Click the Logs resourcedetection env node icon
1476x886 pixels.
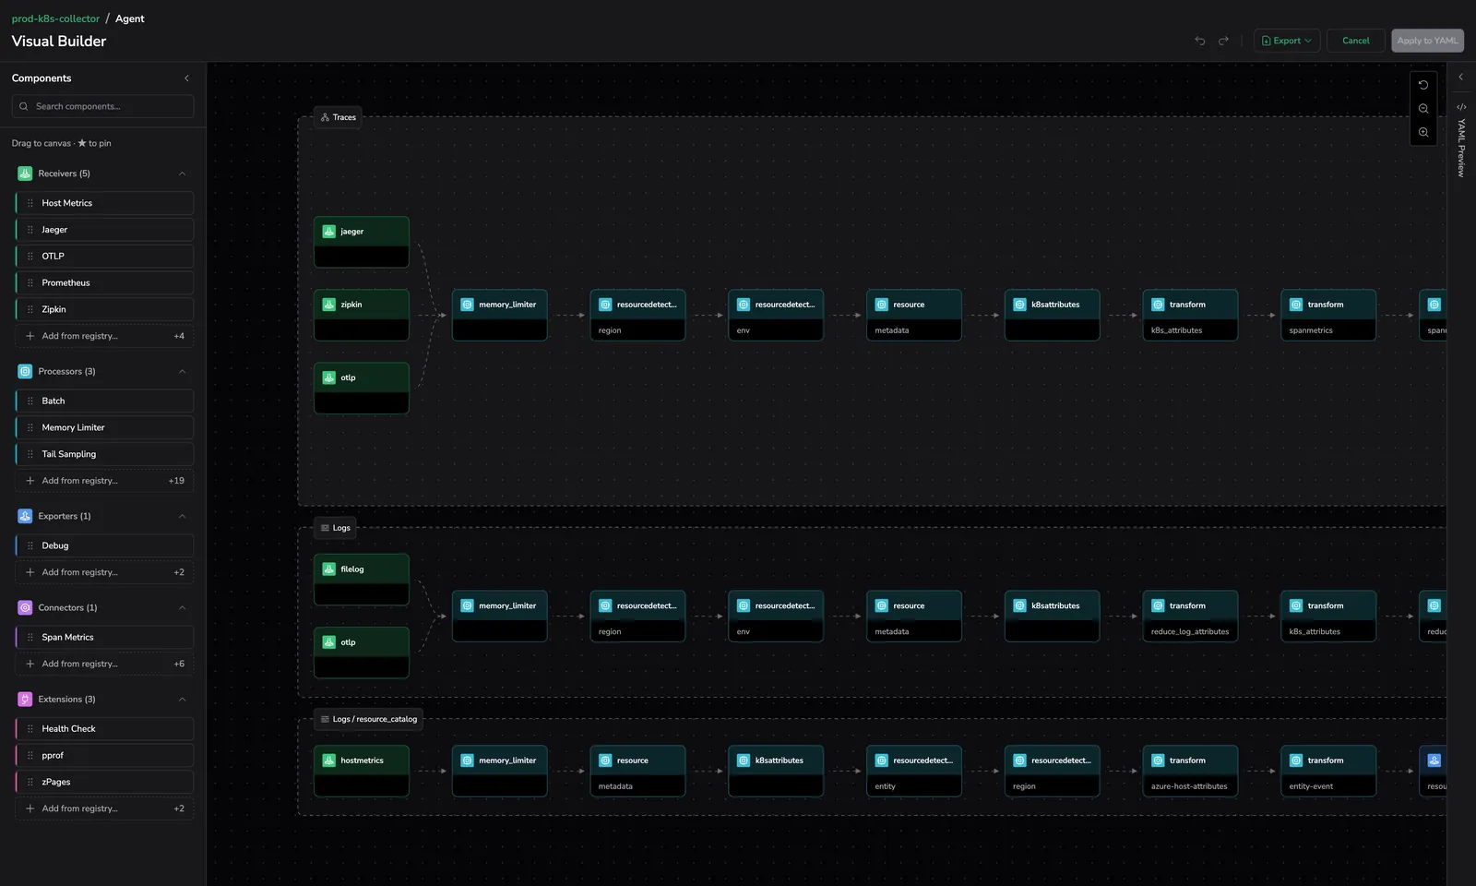point(743,606)
